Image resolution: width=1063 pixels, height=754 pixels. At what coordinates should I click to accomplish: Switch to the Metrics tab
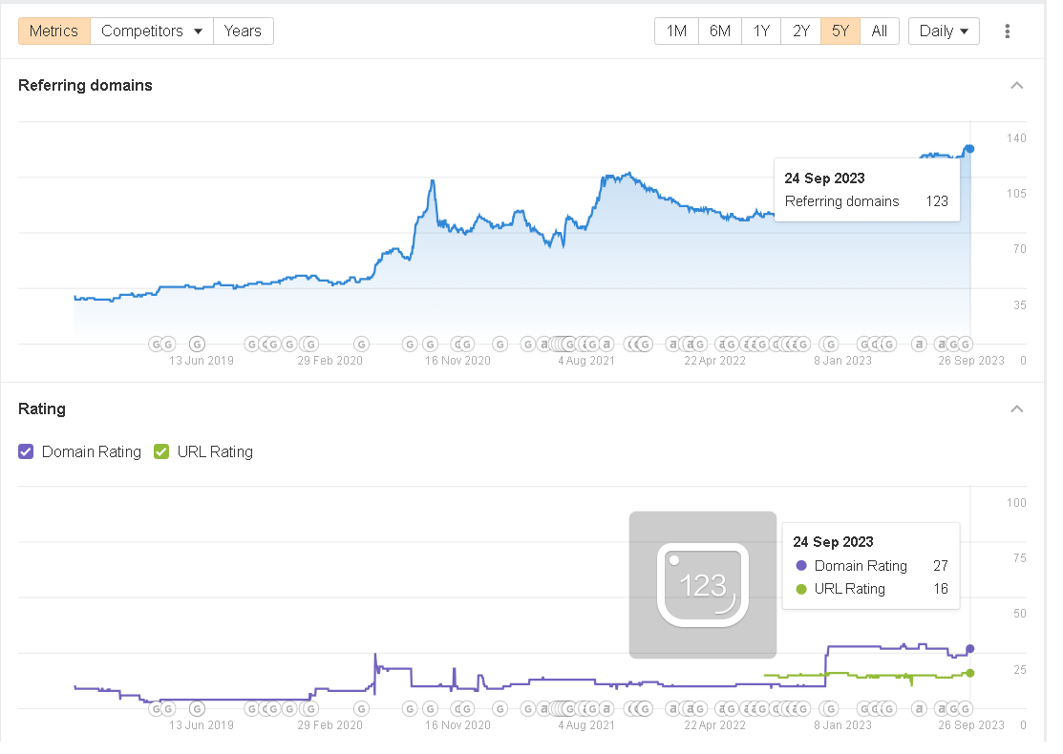(x=54, y=31)
